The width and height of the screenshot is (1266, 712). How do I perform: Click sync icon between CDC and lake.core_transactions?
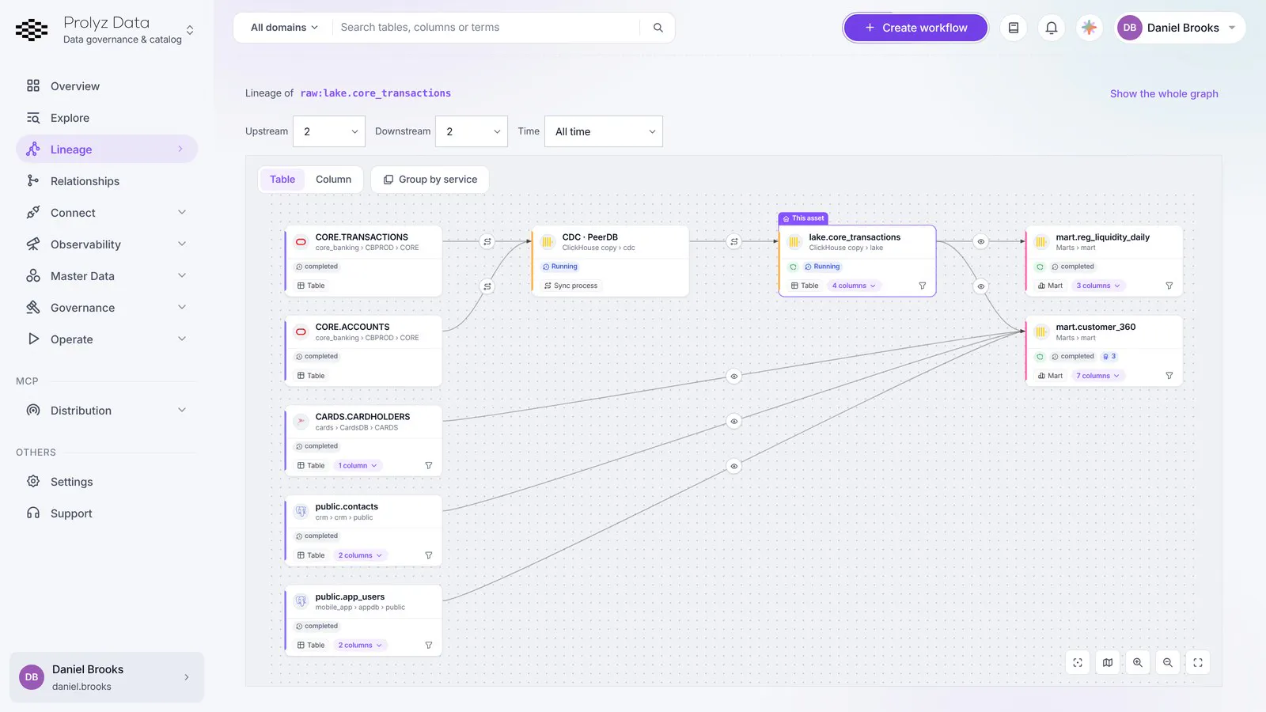click(734, 241)
